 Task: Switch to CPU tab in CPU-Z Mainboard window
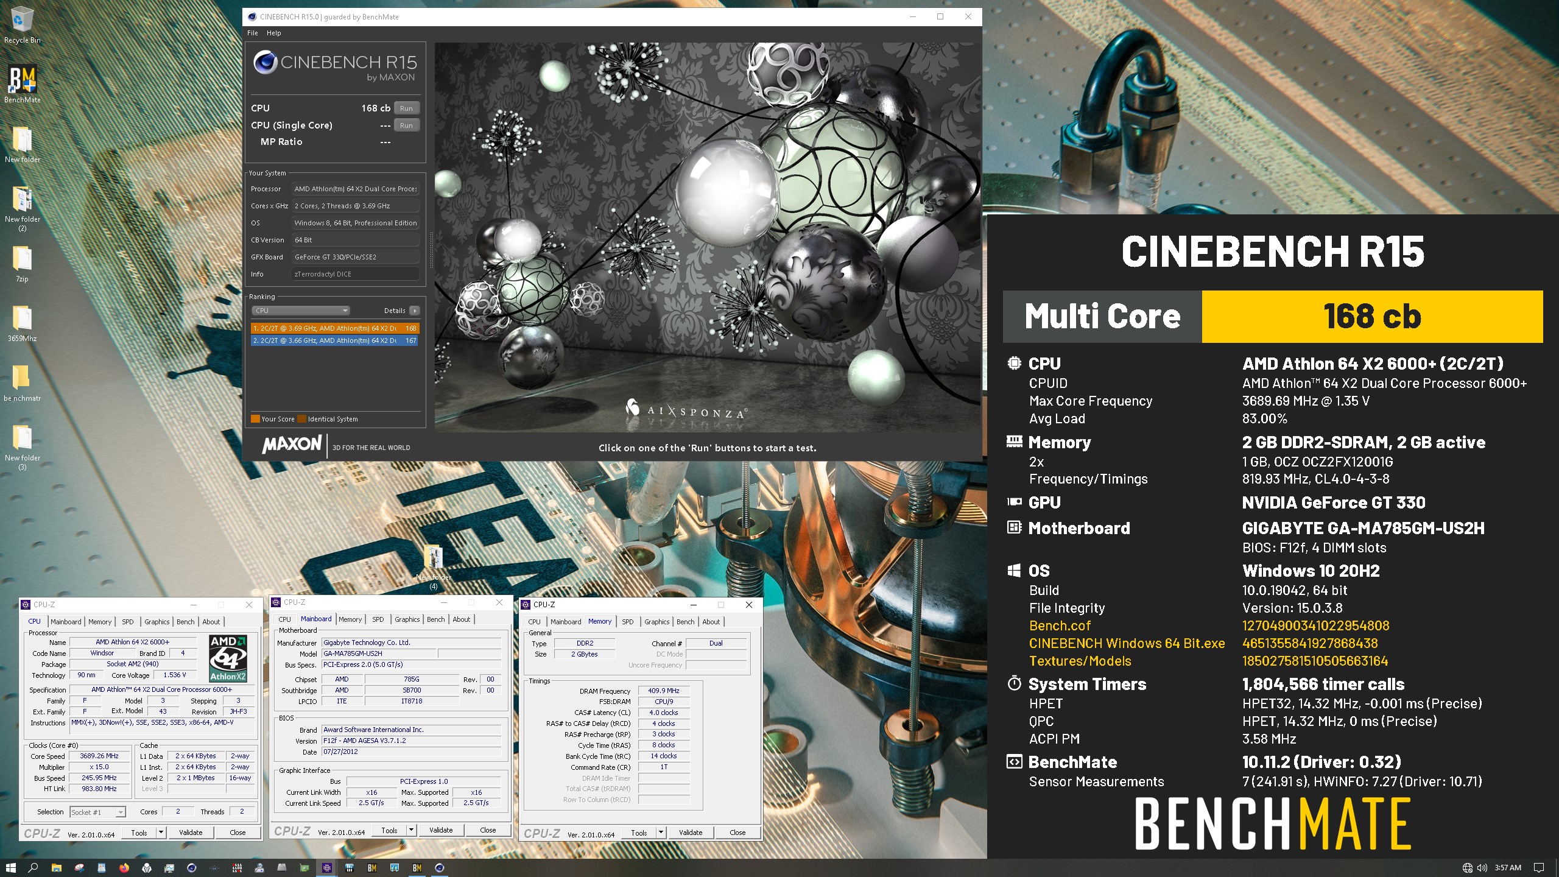point(284,619)
